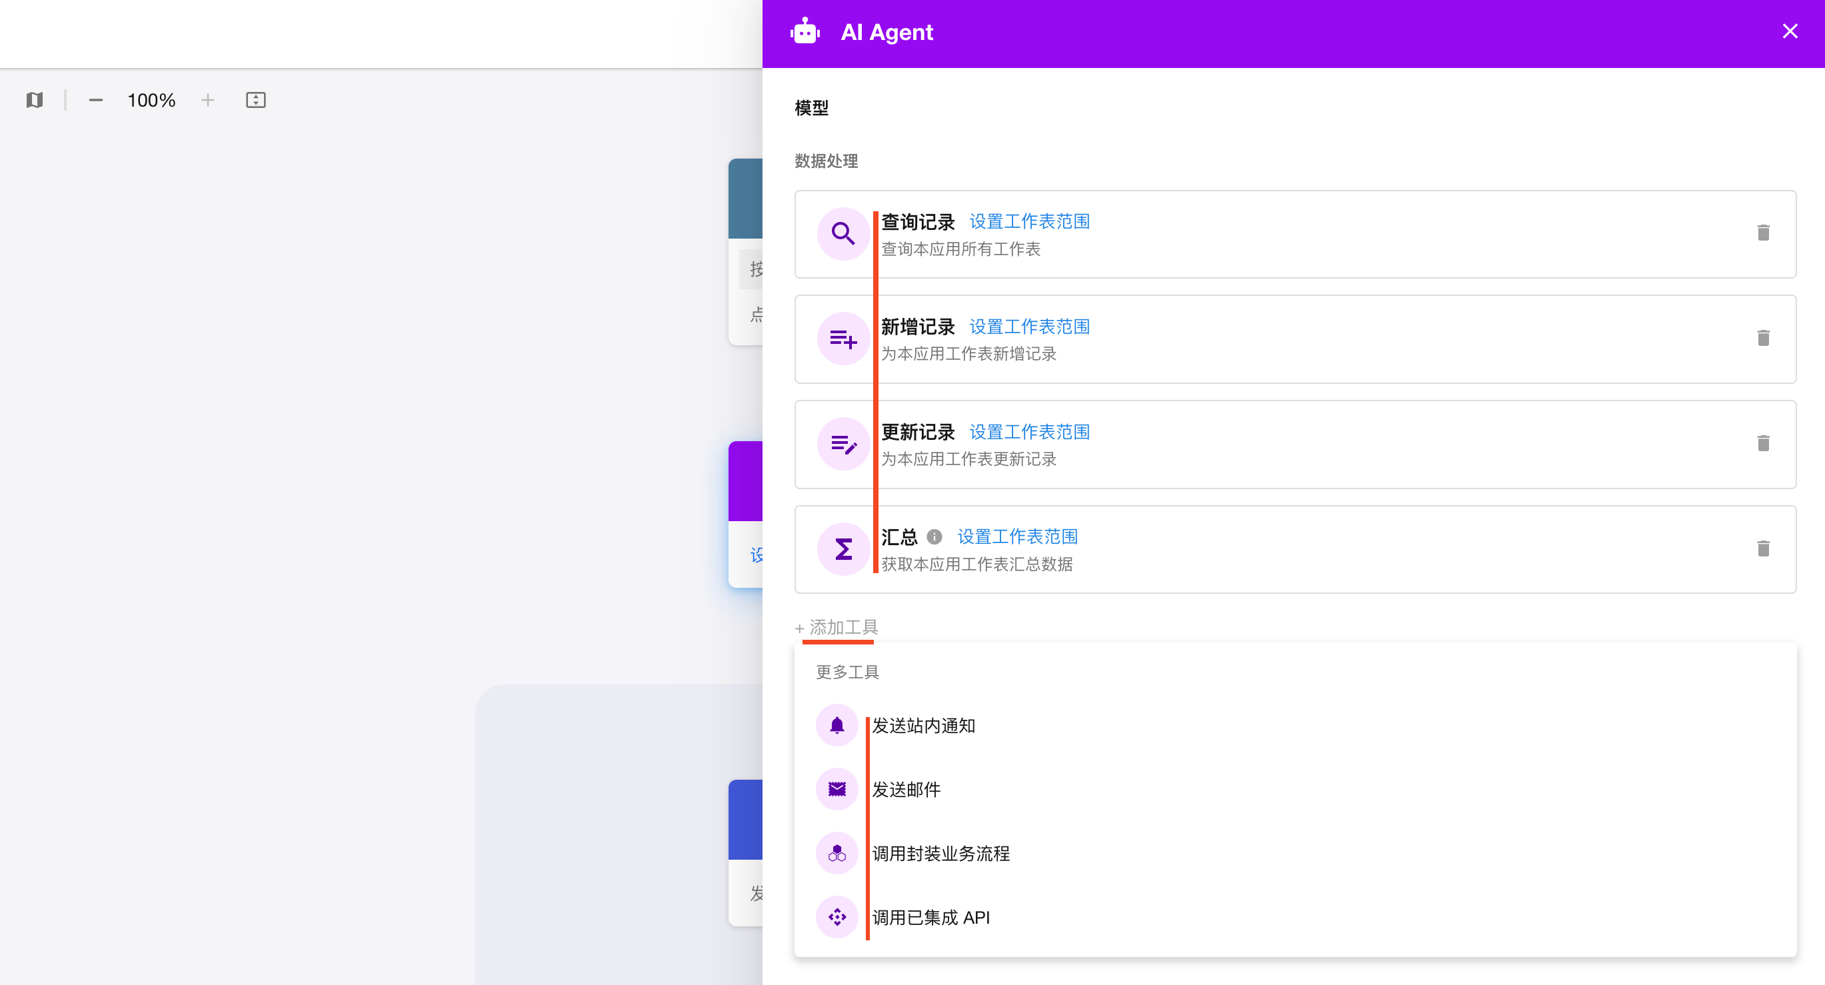Open 设置工作表范围 for 新增记录
This screenshot has width=1825, height=985.
(1028, 327)
